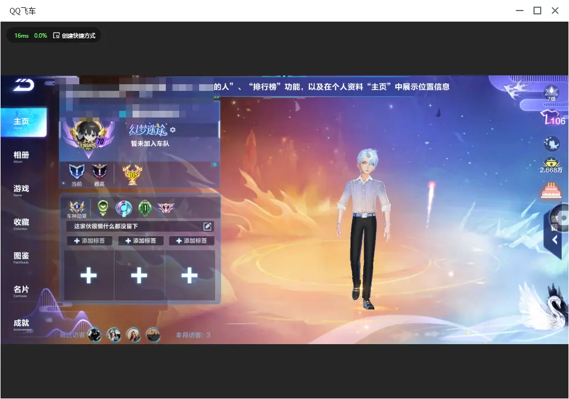Image resolution: width=569 pixels, height=399 pixels.
Task: Click the character model in white shirt
Action: (365, 228)
